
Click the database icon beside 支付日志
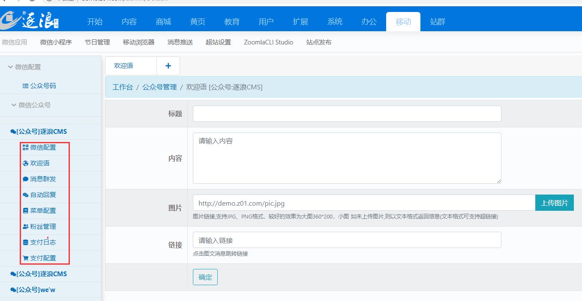coord(25,242)
